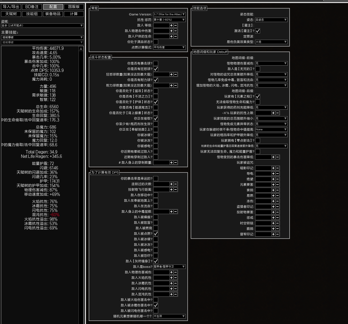The width and height of the screenshot is (348, 324).
Task: Click the stats panel scrollbar up arrow
Action: point(81,49)
